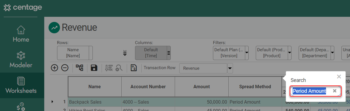Open the Default [Time] column menu handle

[168, 53]
